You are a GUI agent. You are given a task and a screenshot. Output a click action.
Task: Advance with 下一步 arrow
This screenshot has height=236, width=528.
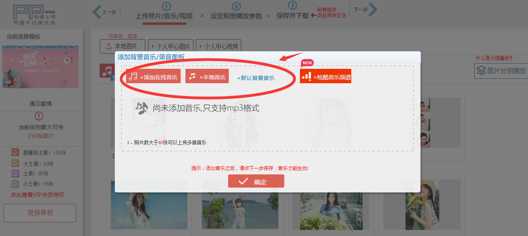[365, 10]
